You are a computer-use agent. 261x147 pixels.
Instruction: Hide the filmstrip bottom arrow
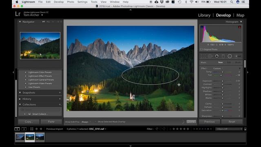(x=130, y=146)
